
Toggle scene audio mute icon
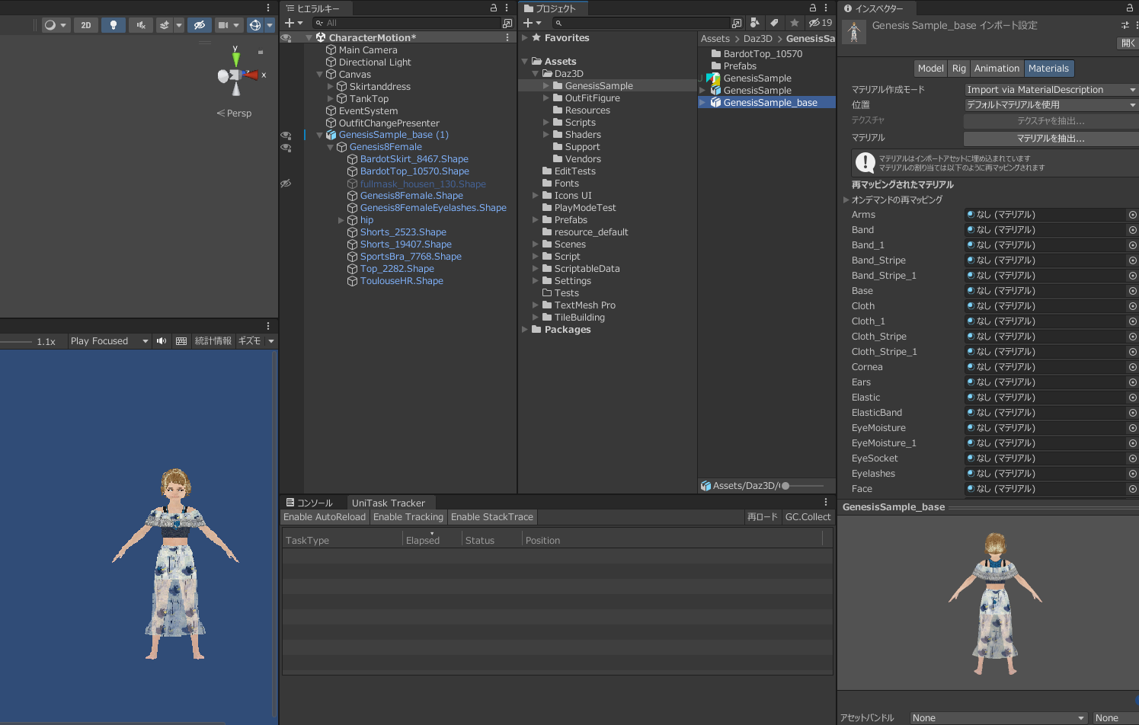[140, 25]
